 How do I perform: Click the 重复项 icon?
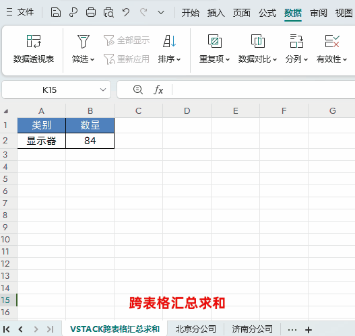215,41
